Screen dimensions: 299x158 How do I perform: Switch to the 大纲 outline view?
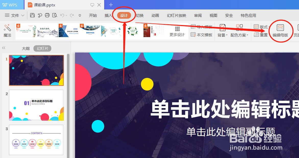click(26, 49)
